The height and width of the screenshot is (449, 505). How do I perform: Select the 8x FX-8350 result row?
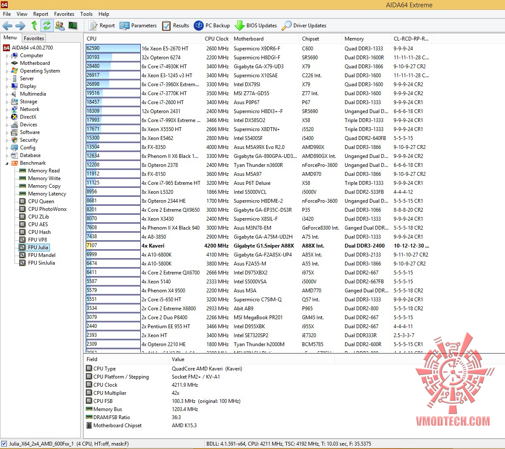point(258,147)
